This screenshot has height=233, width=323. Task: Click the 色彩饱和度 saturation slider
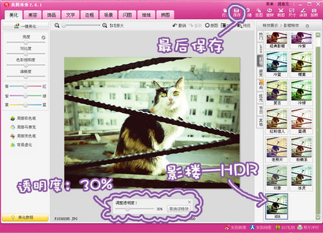26,65
